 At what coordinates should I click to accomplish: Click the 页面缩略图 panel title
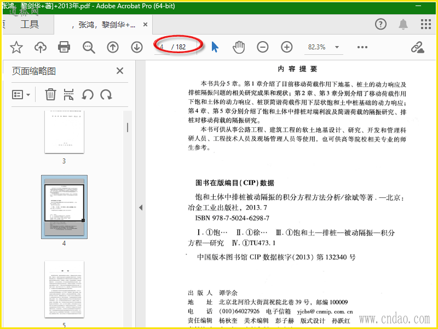[x=34, y=71]
